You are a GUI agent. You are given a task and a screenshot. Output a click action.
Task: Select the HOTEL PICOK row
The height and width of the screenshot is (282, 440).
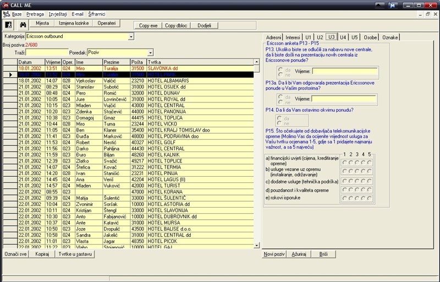pos(135,241)
